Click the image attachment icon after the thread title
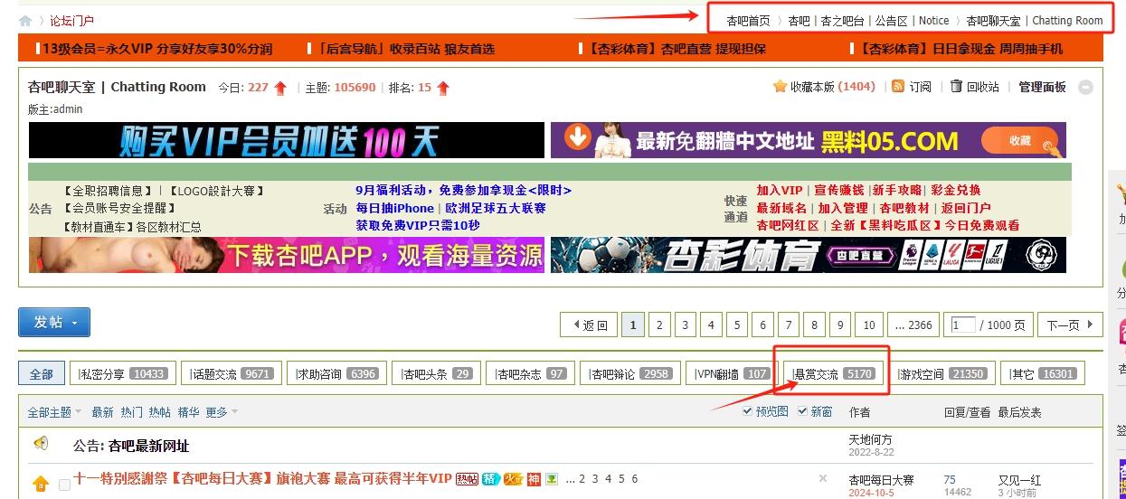This screenshot has width=1126, height=499. [552, 479]
